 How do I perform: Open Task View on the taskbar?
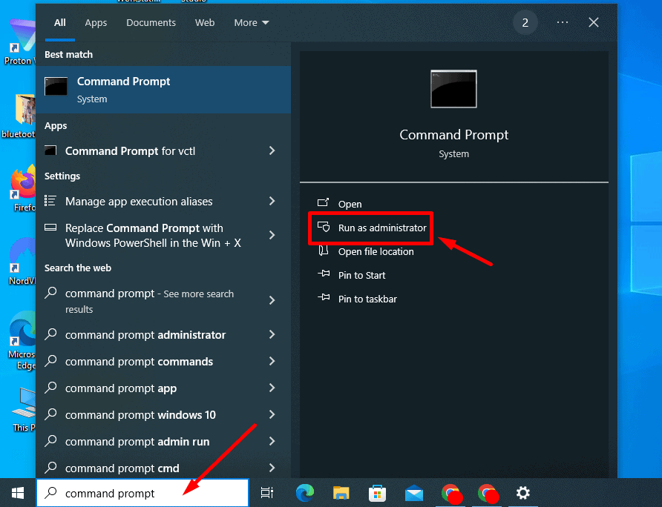click(x=267, y=493)
